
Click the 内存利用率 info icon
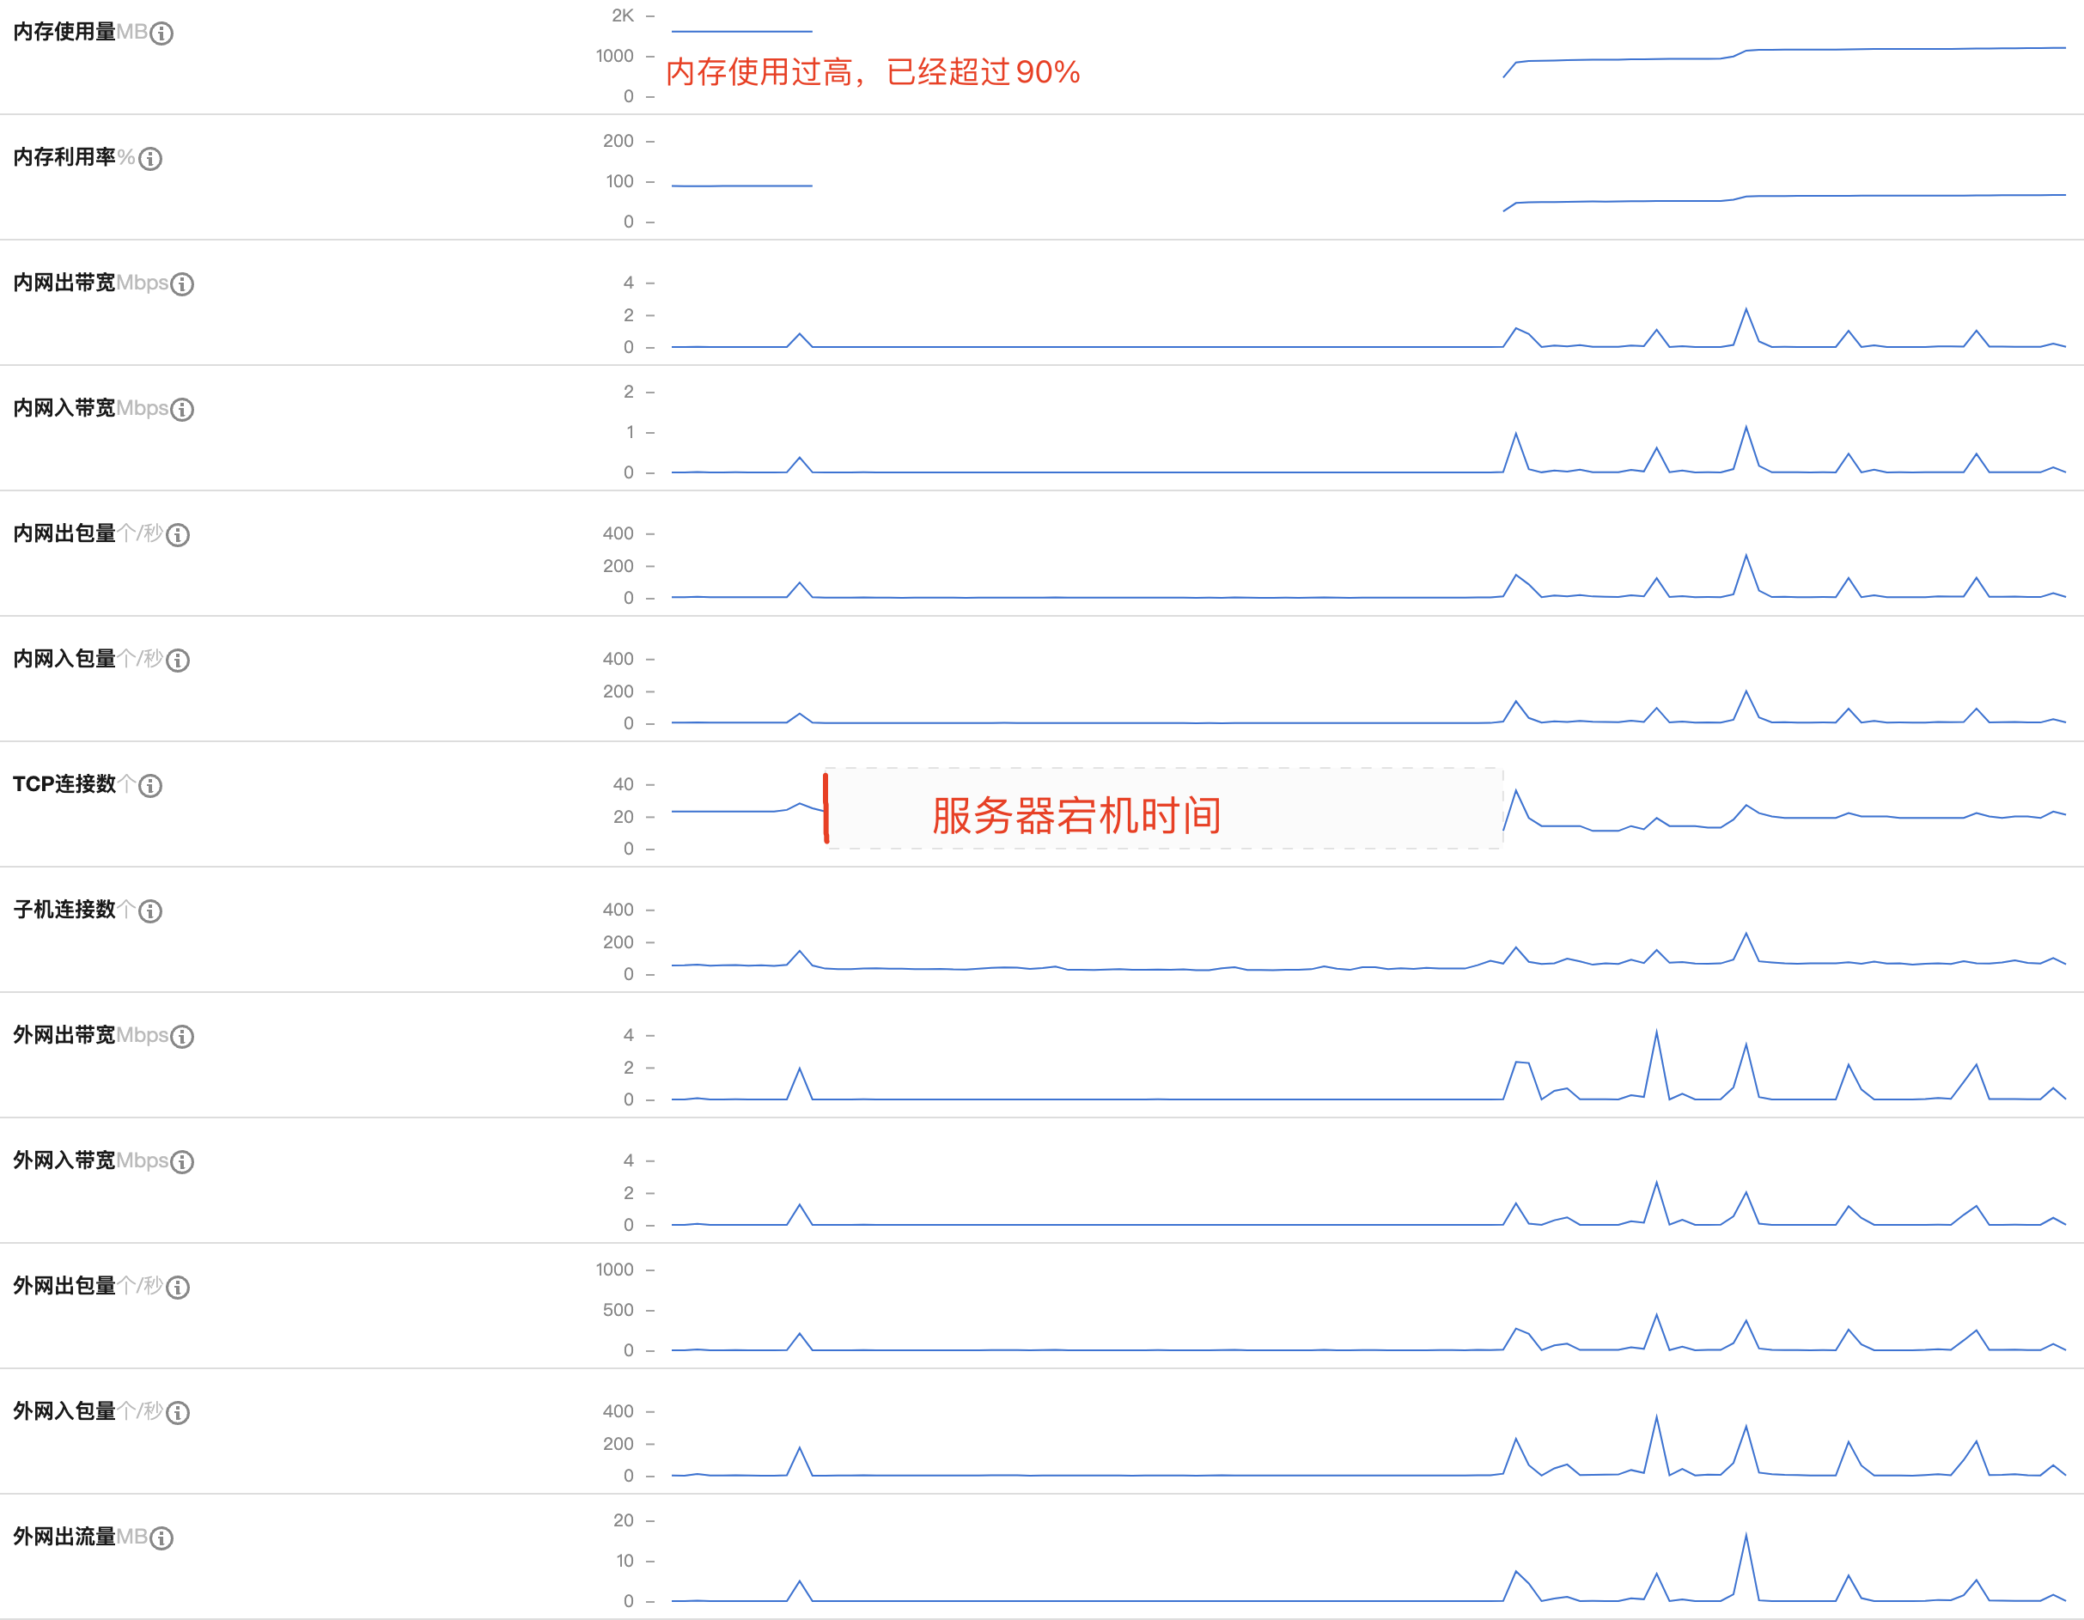(x=152, y=159)
